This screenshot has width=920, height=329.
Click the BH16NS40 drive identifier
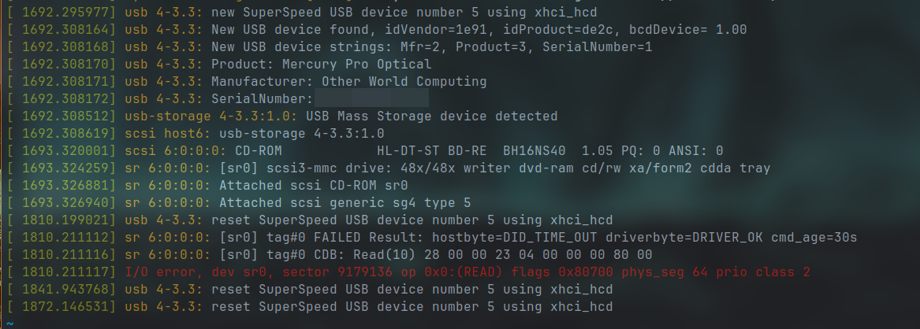(x=534, y=150)
